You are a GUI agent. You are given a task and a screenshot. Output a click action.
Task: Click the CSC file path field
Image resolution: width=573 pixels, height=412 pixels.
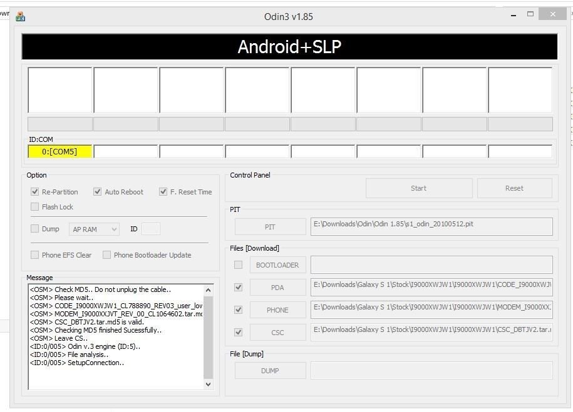431,332
